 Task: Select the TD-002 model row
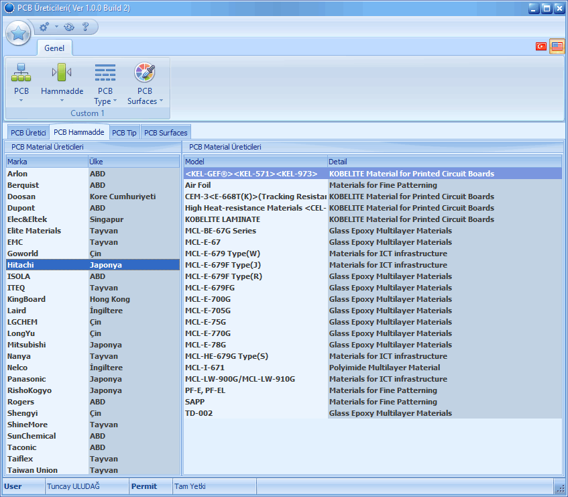coord(373,413)
